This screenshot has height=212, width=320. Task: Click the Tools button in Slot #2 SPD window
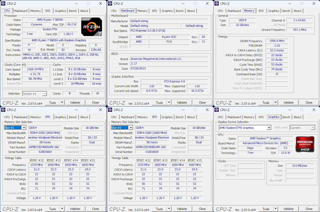click(159, 209)
